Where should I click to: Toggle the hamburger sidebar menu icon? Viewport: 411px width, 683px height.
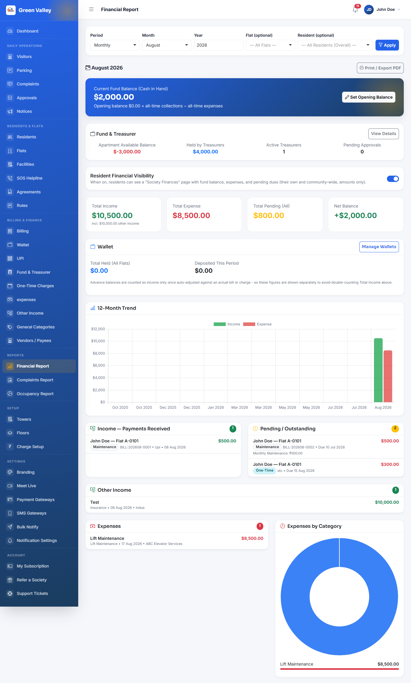[91, 9]
